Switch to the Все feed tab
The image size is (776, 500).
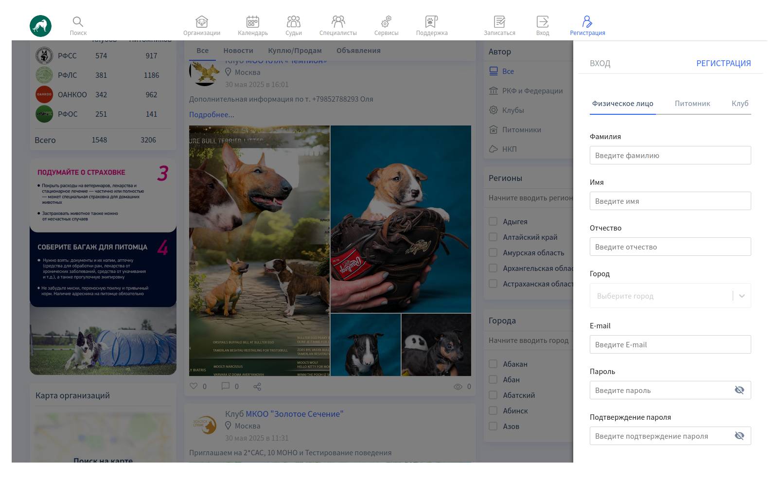[202, 51]
